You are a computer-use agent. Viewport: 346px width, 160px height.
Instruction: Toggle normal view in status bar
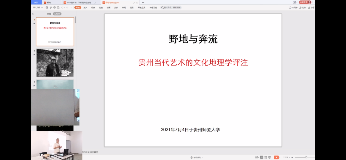261,158
